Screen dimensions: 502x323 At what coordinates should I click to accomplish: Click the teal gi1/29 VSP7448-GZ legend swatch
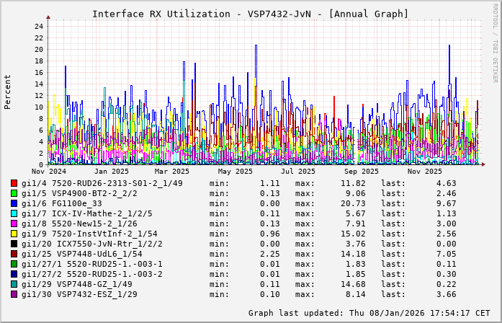(x=14, y=284)
